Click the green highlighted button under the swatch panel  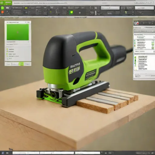pyautogui.click(x=21, y=64)
